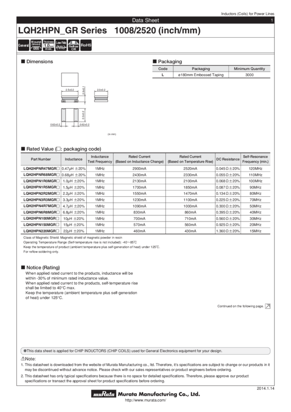The image size is (291, 412).
Task: Click the Packaging section heading
Action: [x=168, y=62]
